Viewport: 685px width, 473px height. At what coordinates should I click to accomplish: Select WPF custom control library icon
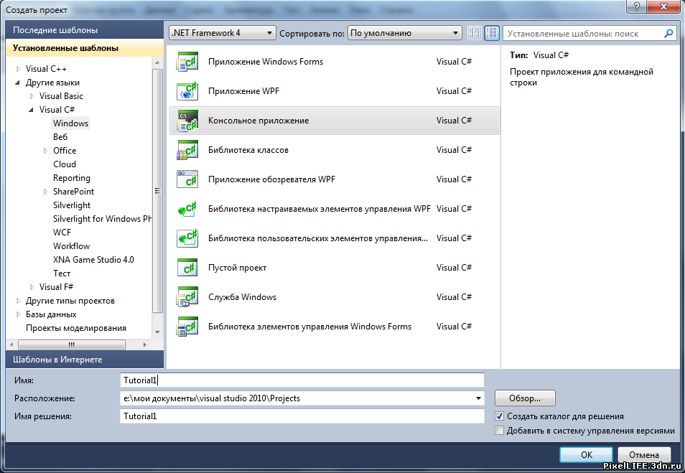point(187,209)
